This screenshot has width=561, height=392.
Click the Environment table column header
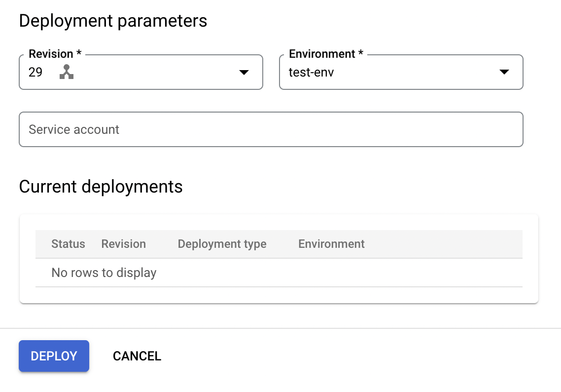pyautogui.click(x=331, y=244)
